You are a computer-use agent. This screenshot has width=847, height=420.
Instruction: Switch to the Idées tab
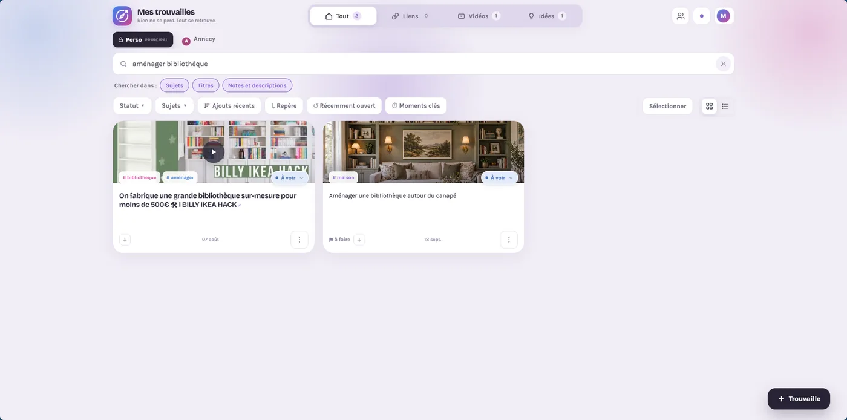point(547,16)
